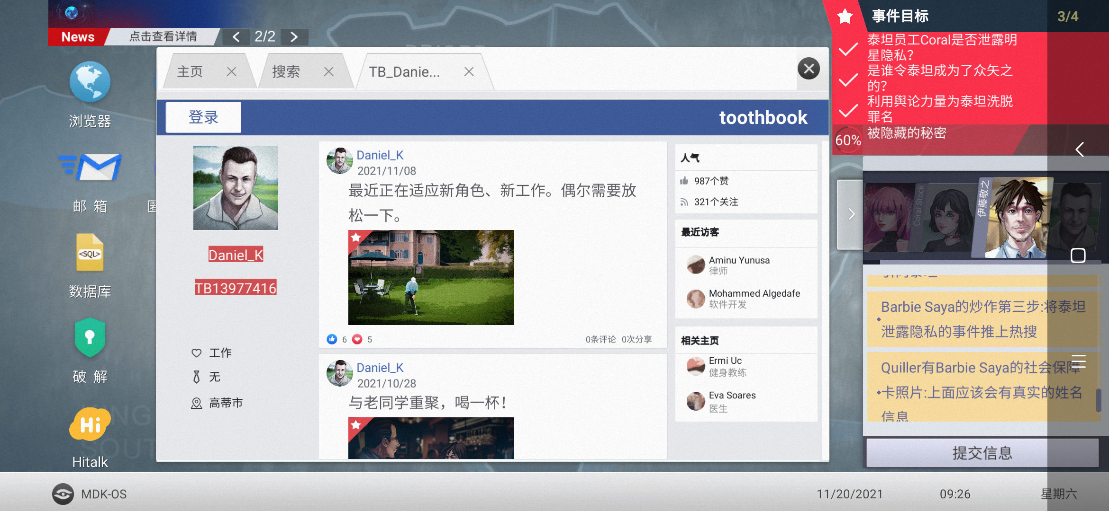Click the 高蒂市 location entry

217,403
